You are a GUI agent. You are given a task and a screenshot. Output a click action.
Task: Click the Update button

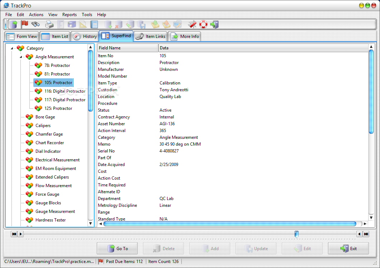point(256,248)
